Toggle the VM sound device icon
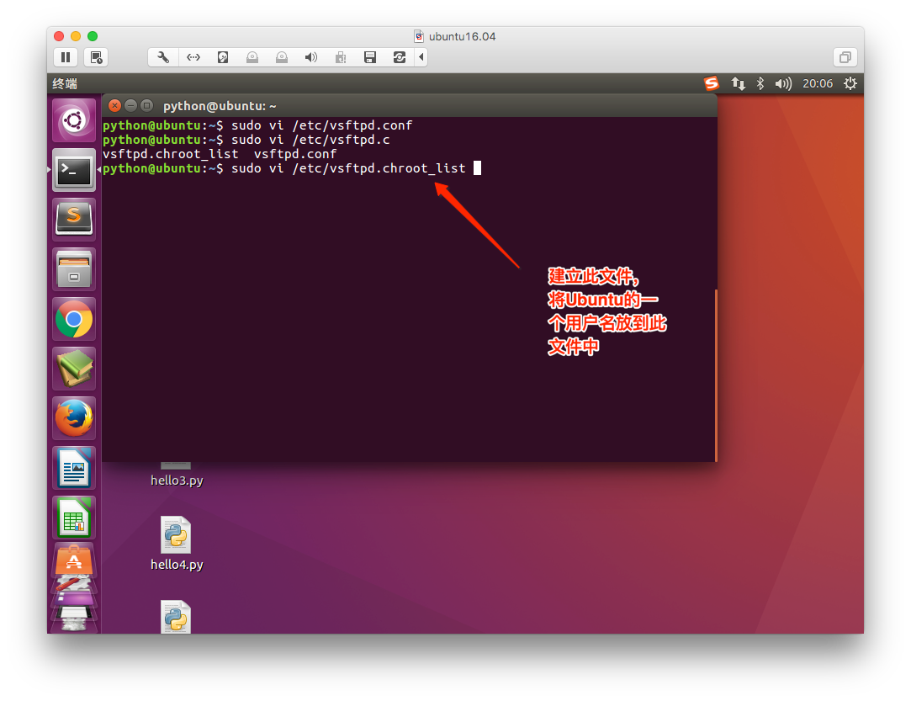 [x=310, y=57]
